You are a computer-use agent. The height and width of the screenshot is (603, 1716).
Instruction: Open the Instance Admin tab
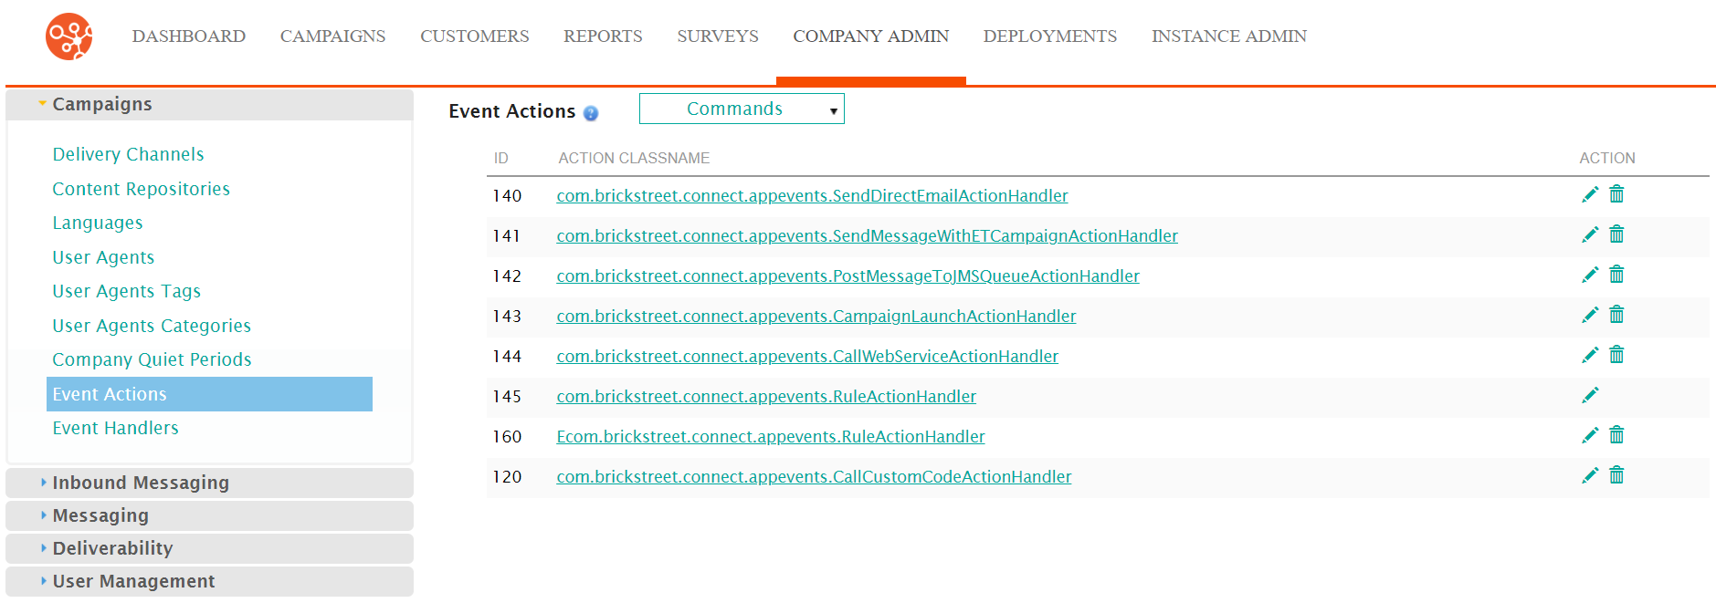coord(1228,36)
